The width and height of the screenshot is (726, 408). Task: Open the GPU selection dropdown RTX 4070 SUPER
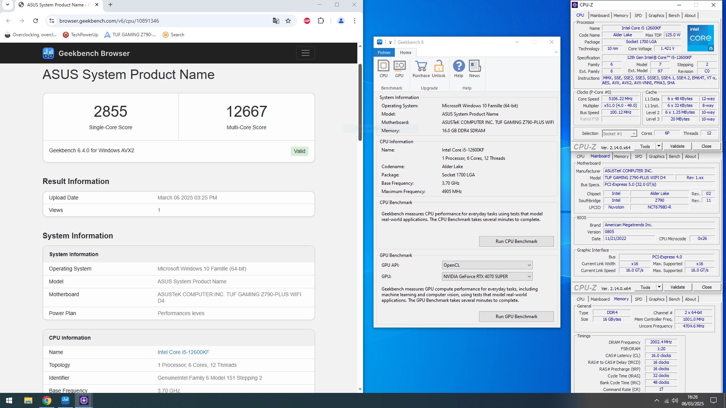coord(487,277)
